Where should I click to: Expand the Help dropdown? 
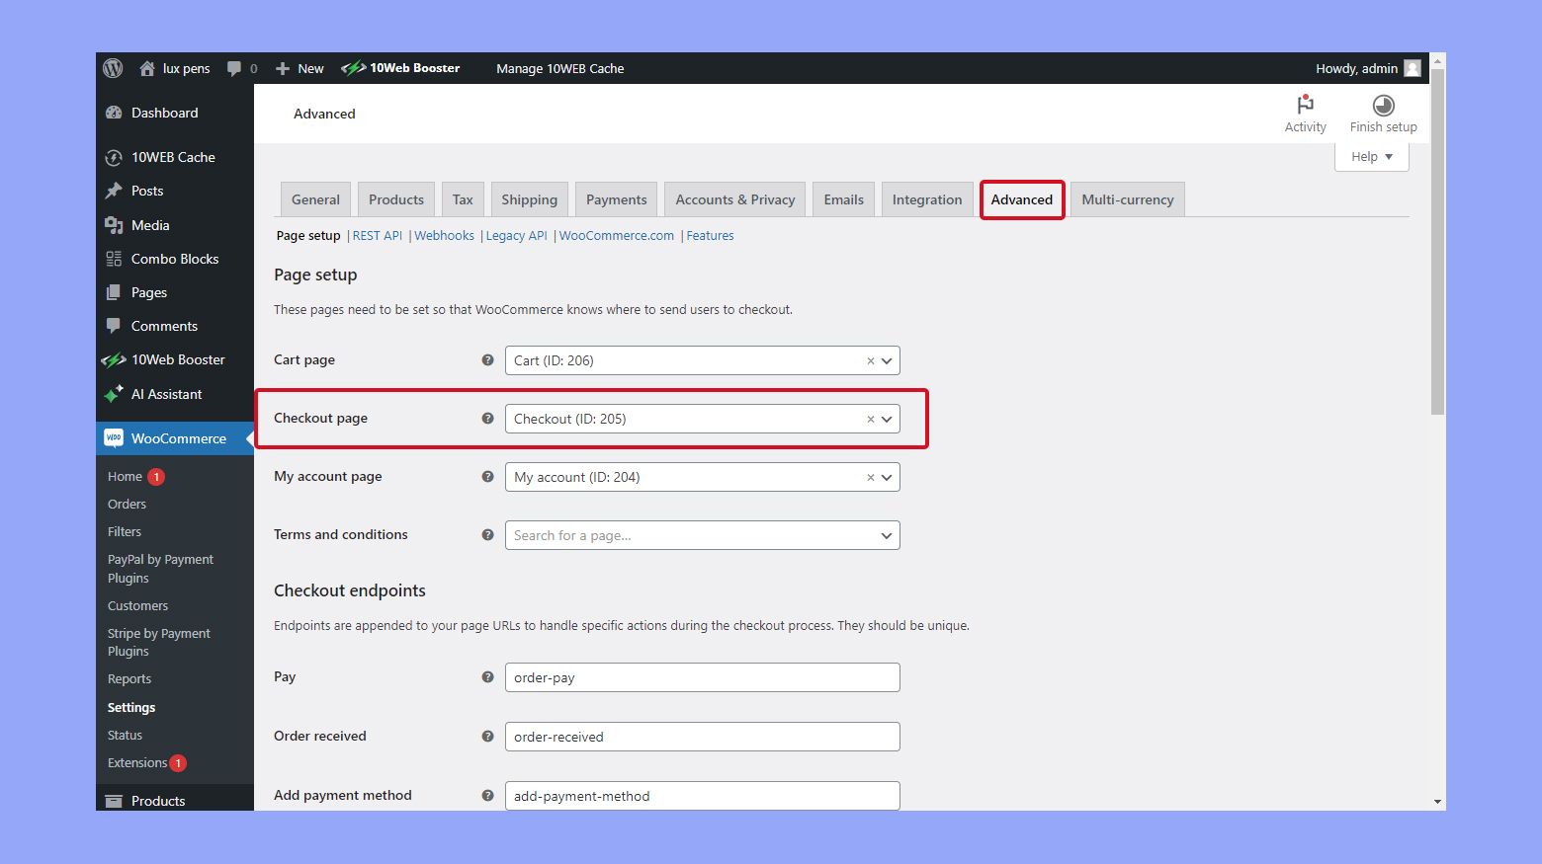[x=1371, y=157]
